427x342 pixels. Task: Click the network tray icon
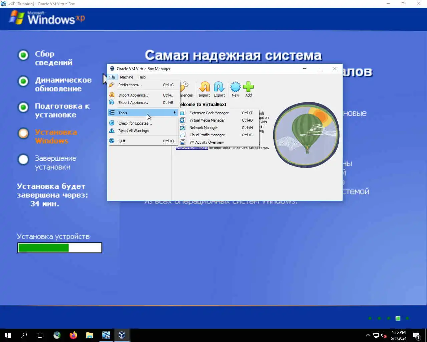pyautogui.click(x=376, y=335)
